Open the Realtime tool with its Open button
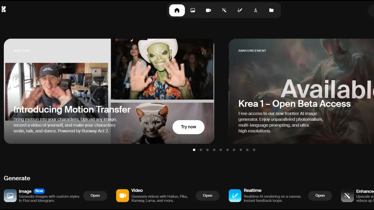 [320, 196]
